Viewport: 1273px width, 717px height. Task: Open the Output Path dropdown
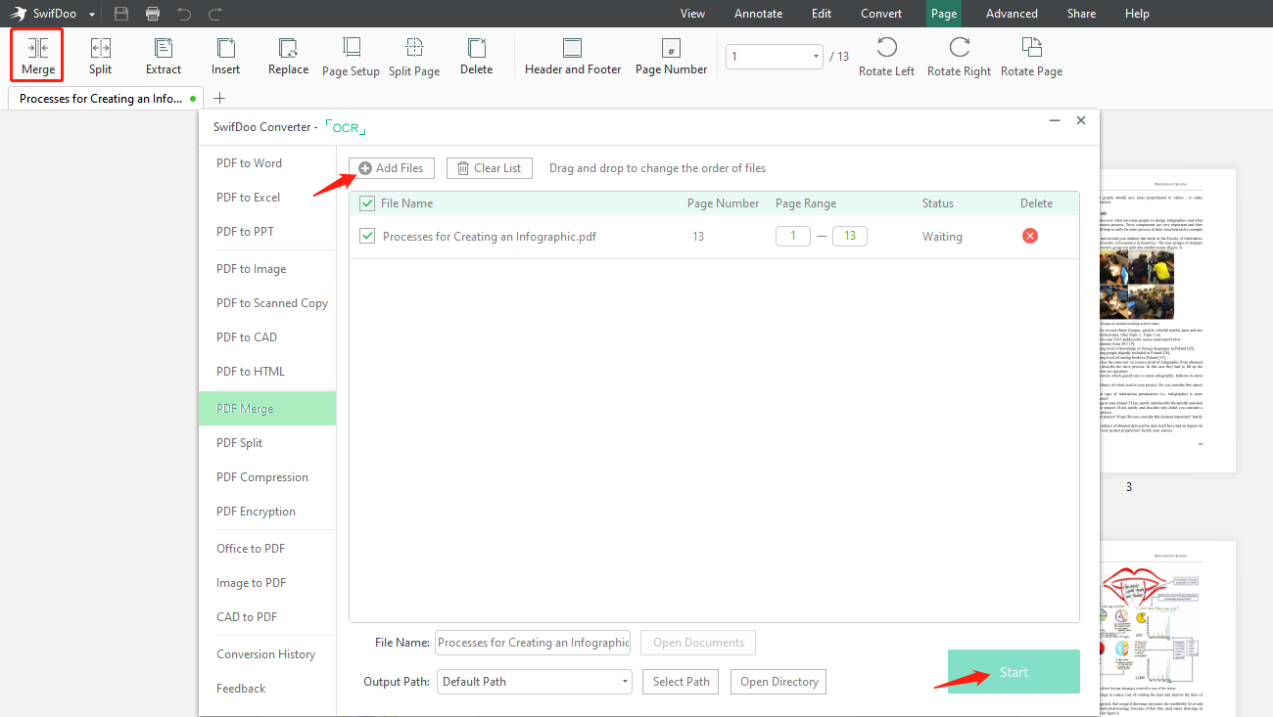pyautogui.click(x=624, y=681)
